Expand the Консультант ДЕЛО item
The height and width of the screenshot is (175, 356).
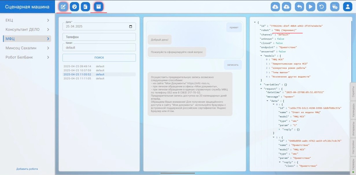[x=48, y=30]
